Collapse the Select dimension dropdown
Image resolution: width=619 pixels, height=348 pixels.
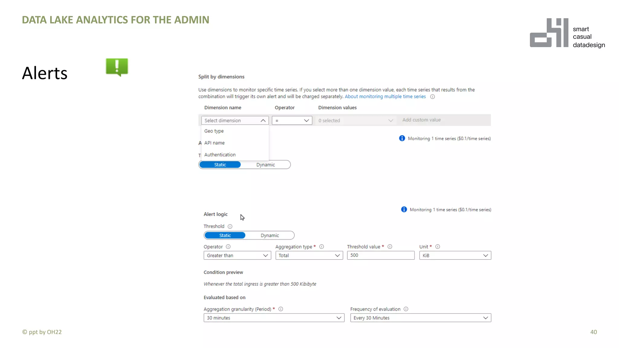pyautogui.click(x=235, y=121)
